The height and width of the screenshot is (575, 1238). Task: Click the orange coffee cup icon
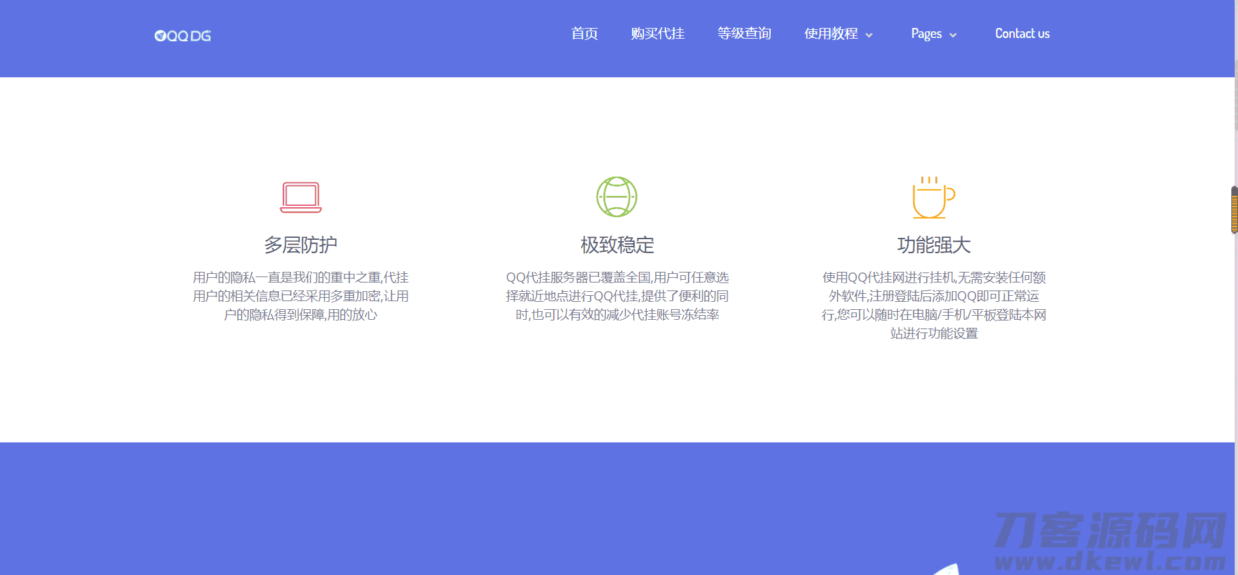933,197
